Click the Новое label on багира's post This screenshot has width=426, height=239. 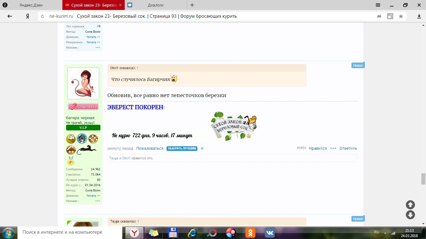(x=358, y=65)
